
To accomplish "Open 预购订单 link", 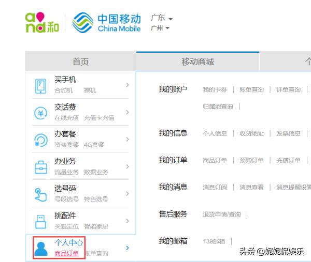I will (x=251, y=160).
